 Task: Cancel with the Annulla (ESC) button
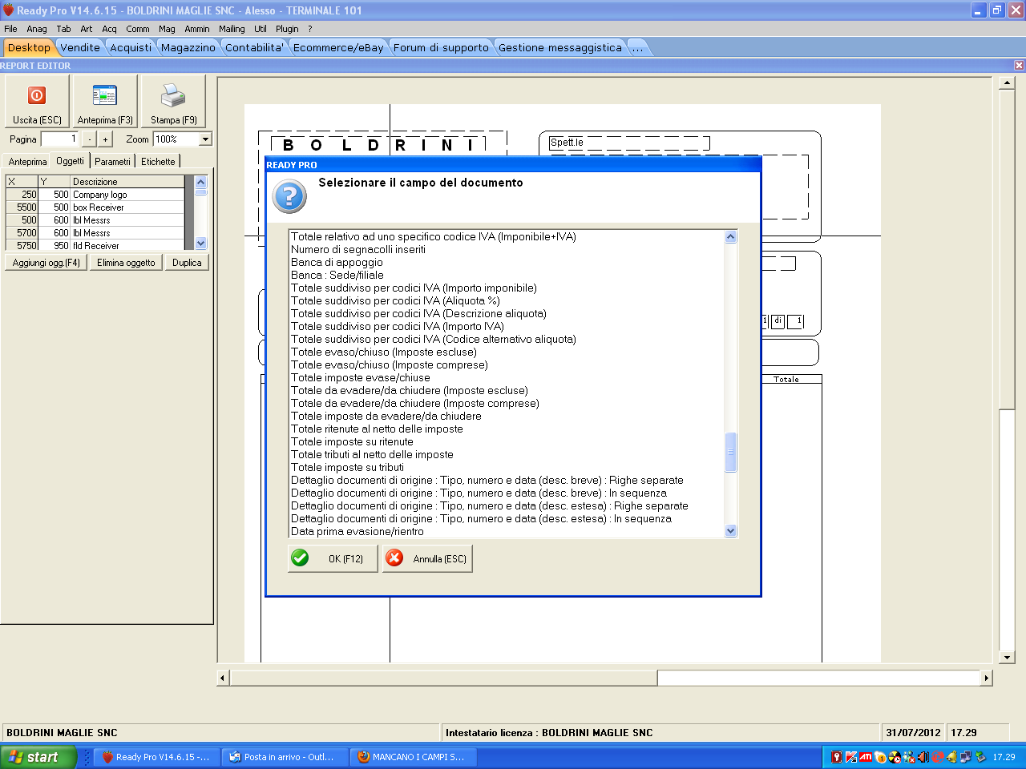click(x=427, y=558)
